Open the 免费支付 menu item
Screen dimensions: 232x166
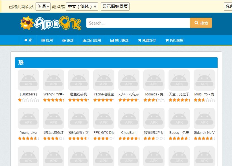147,40
